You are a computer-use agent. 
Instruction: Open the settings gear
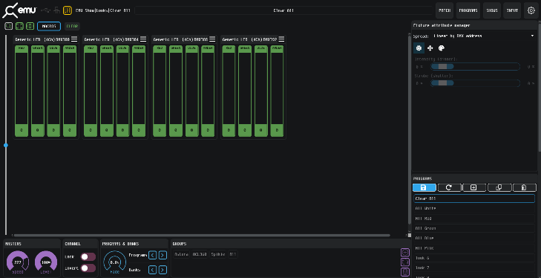tap(531, 10)
